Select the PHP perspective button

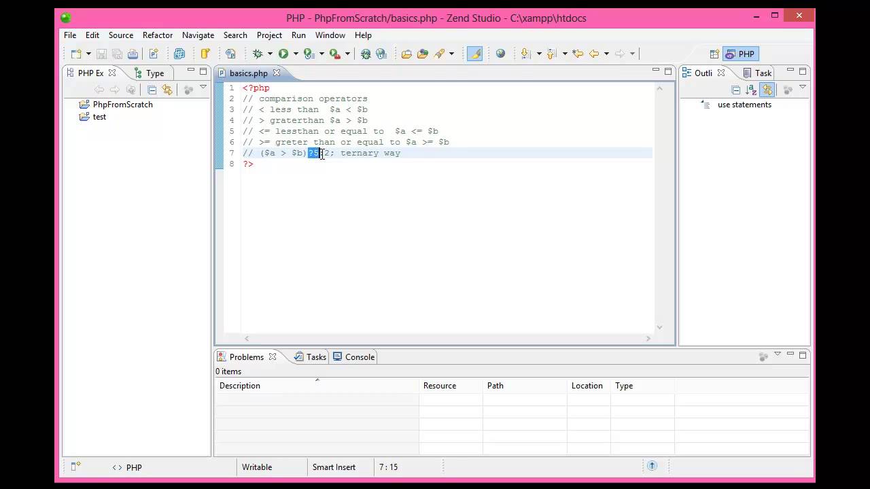click(740, 54)
